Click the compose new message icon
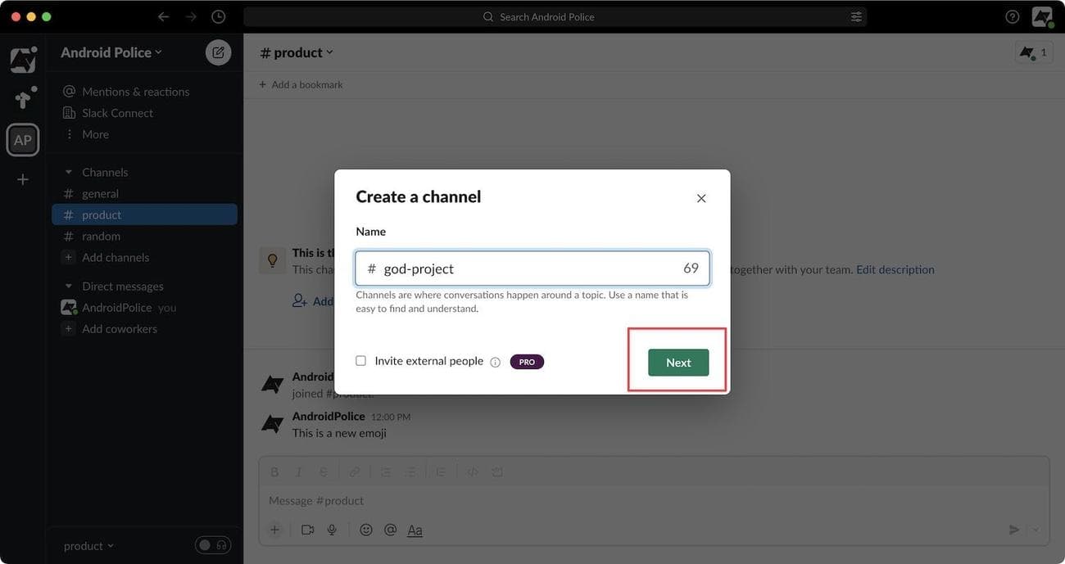This screenshot has width=1065, height=564. 218,52
